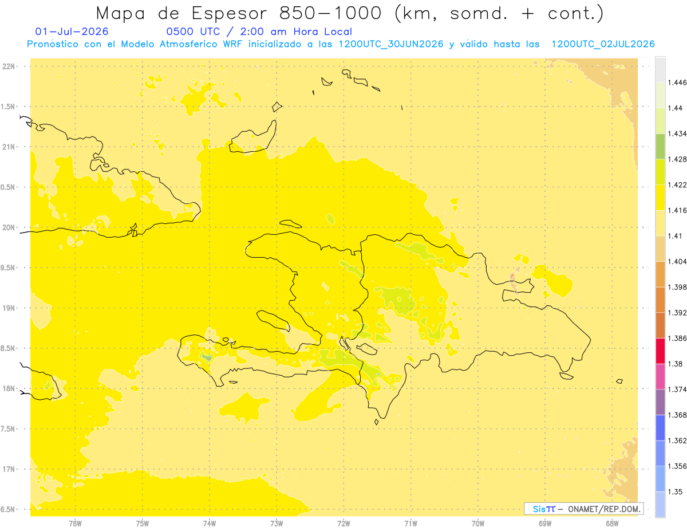
Task: Click the red swatch between 1.38 and 1.386
Action: (661, 351)
